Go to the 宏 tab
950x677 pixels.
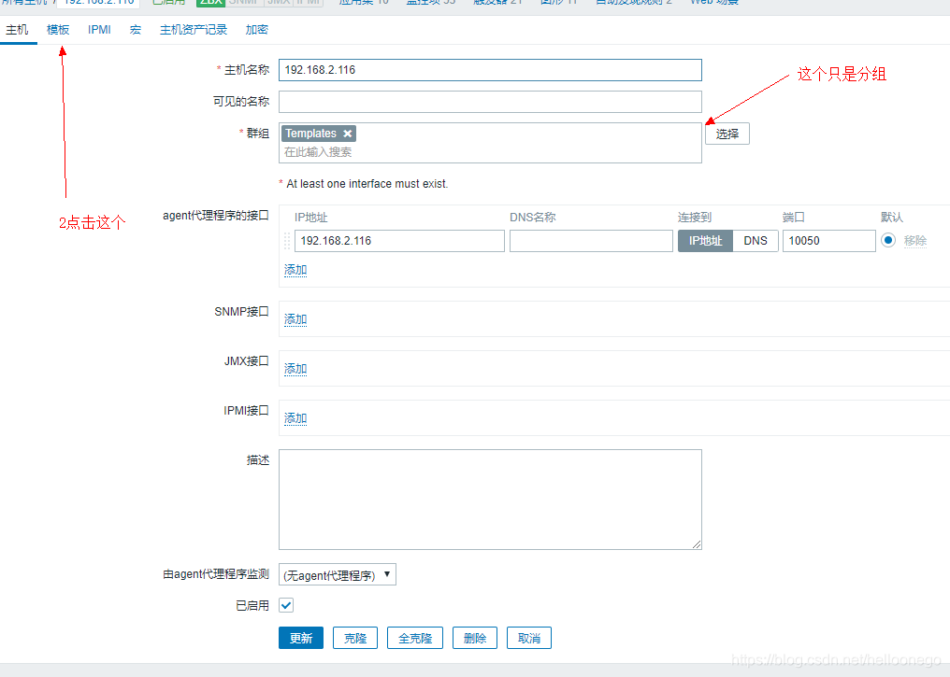[135, 30]
